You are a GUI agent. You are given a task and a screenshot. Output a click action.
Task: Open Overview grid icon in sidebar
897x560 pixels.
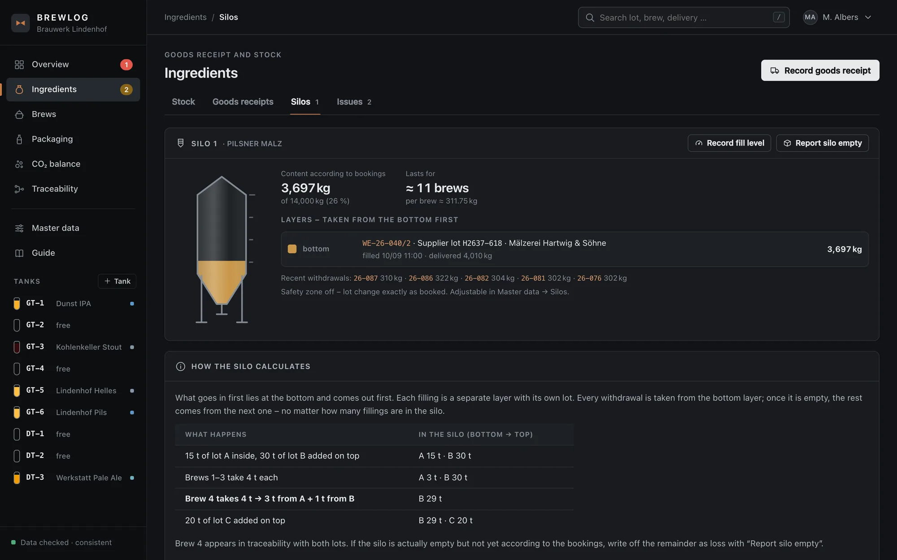(x=19, y=65)
